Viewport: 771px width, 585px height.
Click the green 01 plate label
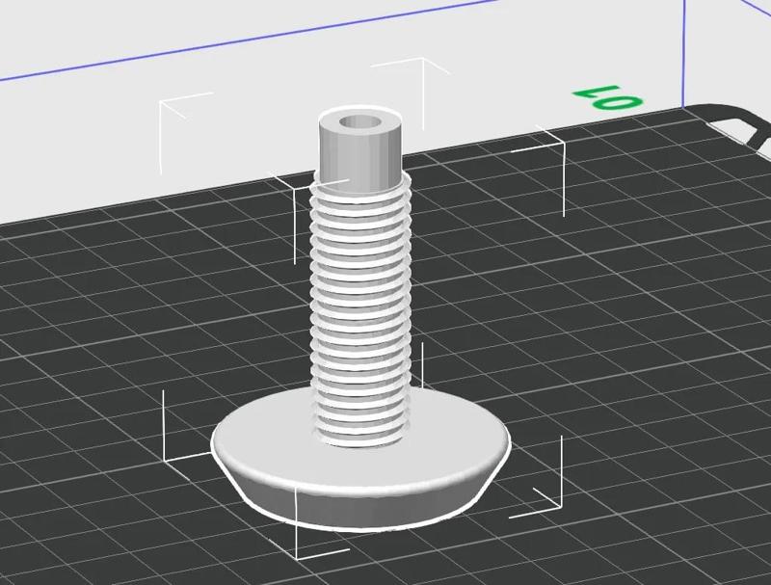[607, 96]
